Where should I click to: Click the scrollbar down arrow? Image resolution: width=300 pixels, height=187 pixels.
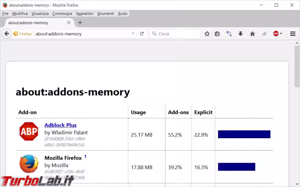pyautogui.click(x=297, y=184)
